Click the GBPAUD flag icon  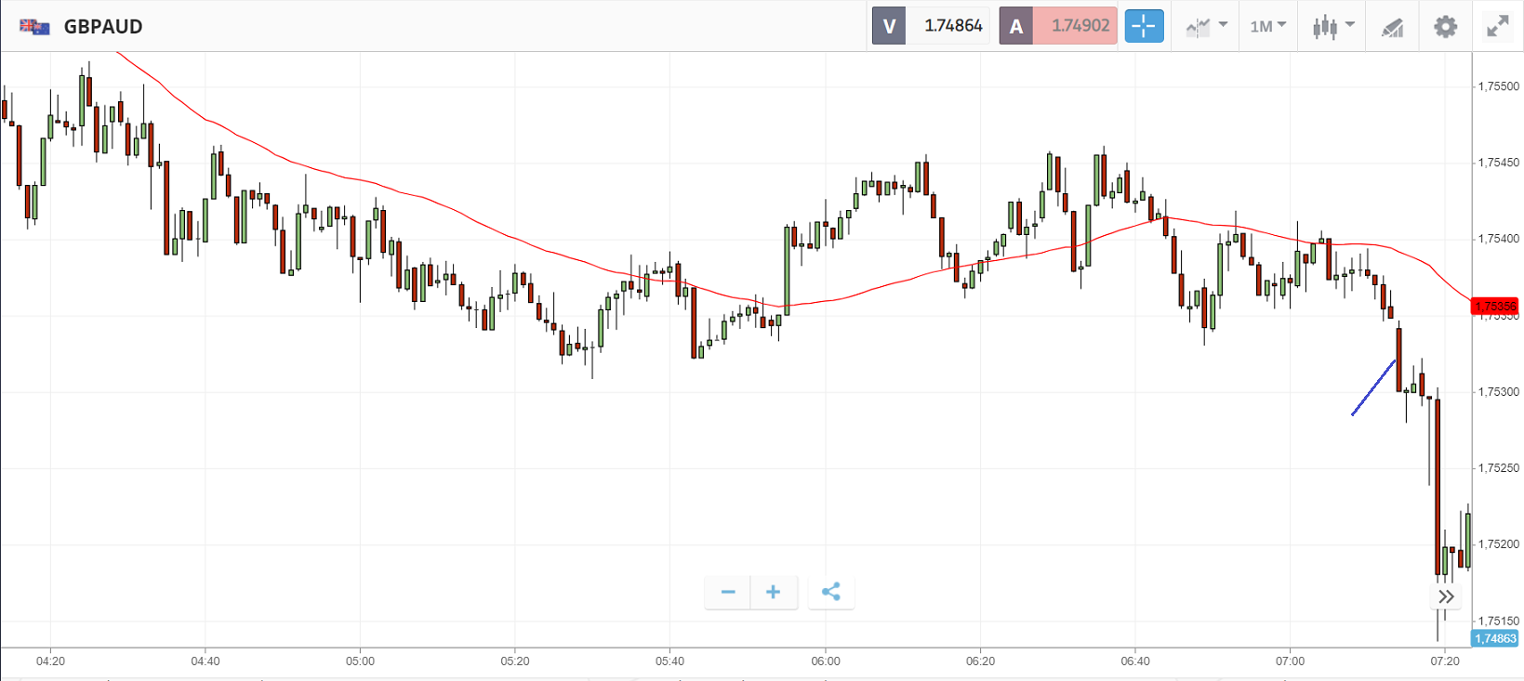[x=34, y=26]
